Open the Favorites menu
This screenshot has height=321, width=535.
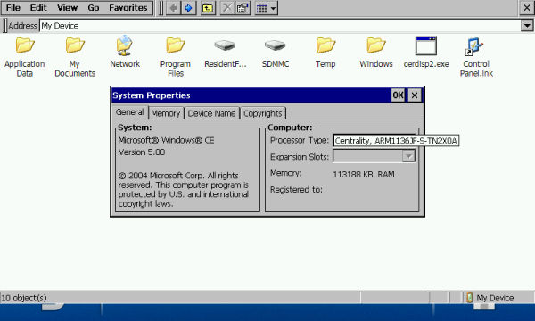(x=128, y=7)
